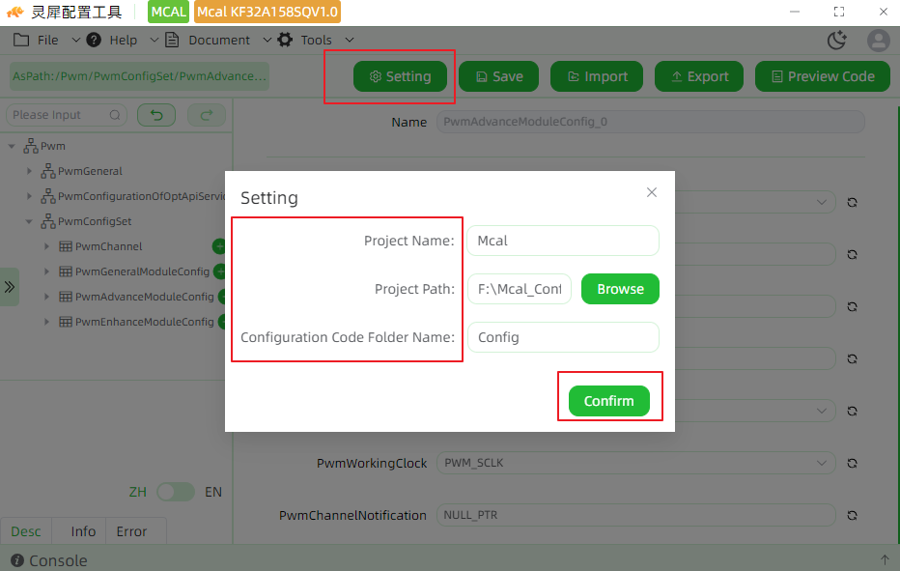Switch to the Info tab
Image resolution: width=900 pixels, height=571 pixels.
click(x=83, y=531)
